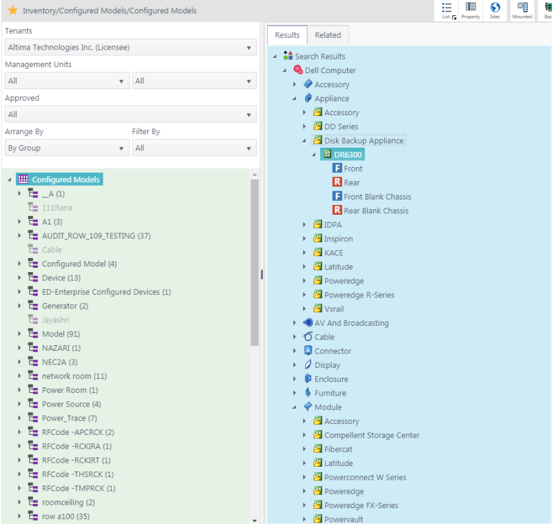Click the Dell Computer vendor icon
The height and width of the screenshot is (524, 552).
299,70
